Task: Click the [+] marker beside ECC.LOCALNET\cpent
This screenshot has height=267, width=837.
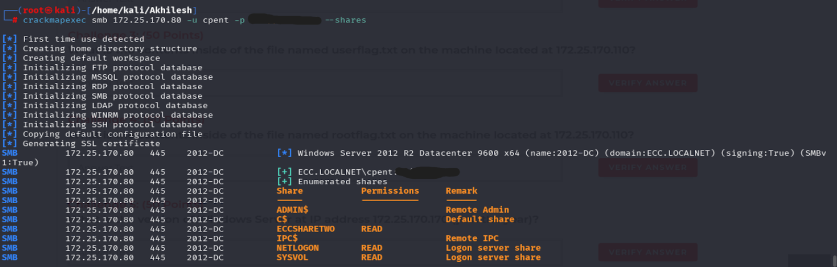Action: click(284, 172)
